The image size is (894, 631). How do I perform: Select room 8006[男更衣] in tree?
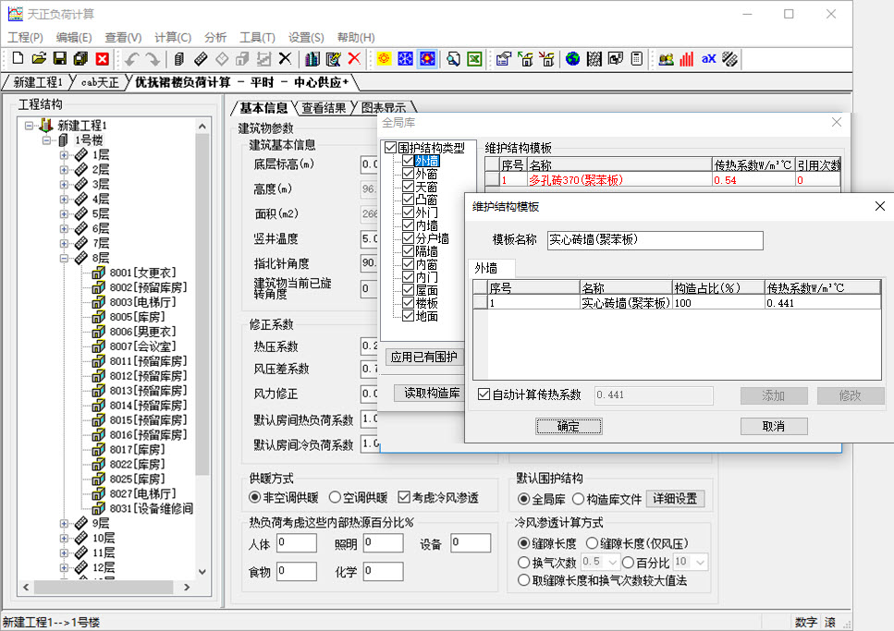coord(142,331)
